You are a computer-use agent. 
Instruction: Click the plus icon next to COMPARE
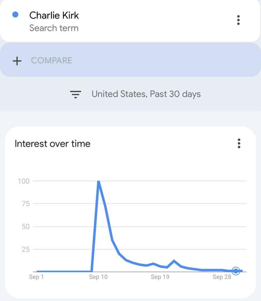17,61
